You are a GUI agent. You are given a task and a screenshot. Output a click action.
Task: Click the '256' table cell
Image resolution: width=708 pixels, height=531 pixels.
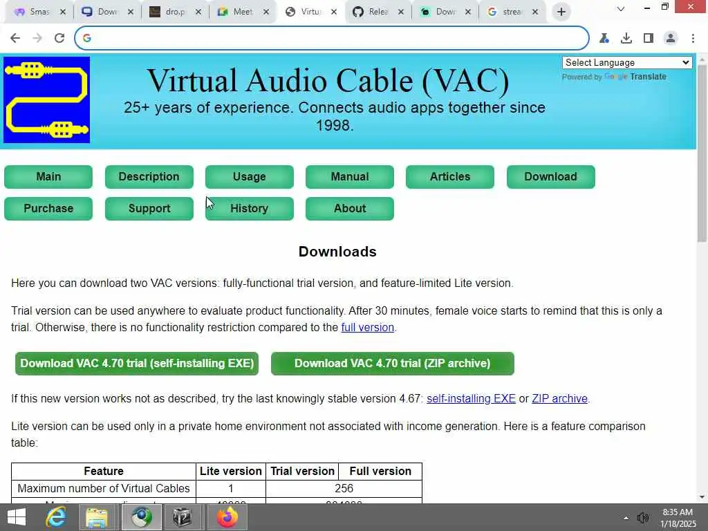point(344,489)
